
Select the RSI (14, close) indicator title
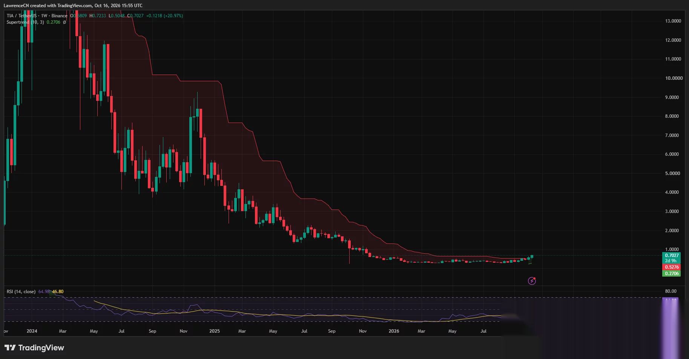[x=21, y=292]
